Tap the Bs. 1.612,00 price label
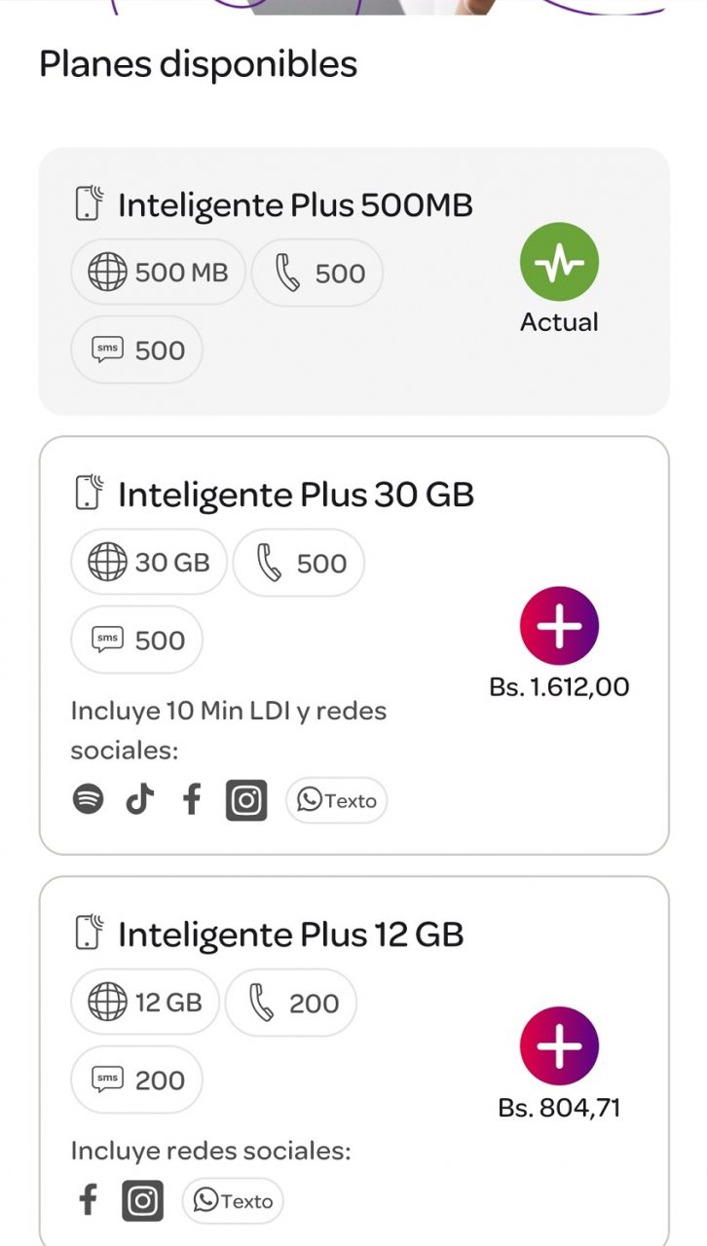707x1246 pixels. tap(559, 687)
